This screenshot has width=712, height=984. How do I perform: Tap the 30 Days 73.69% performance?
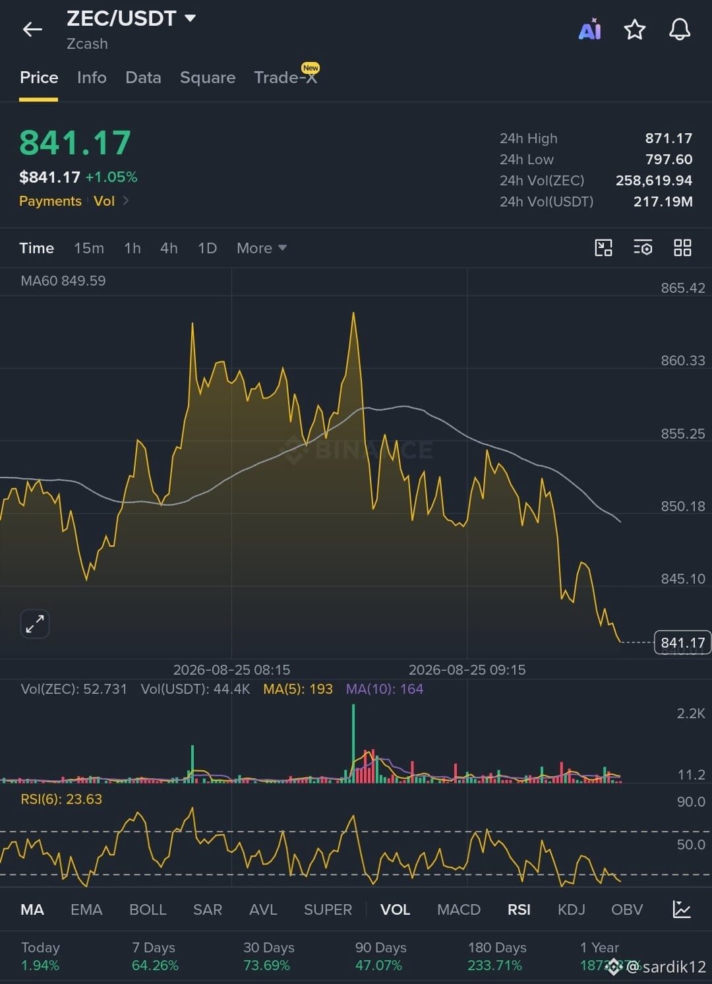click(268, 956)
